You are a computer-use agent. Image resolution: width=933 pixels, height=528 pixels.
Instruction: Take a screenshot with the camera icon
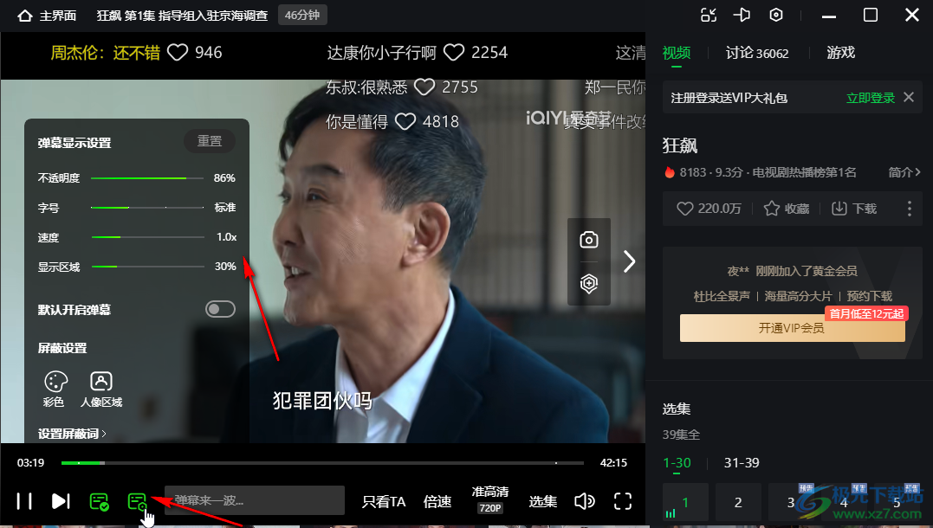pos(589,240)
